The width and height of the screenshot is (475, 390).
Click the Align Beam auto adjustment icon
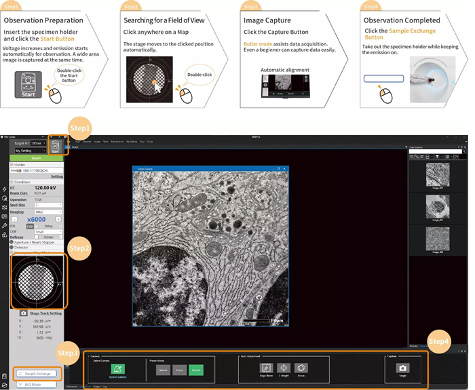click(266, 368)
